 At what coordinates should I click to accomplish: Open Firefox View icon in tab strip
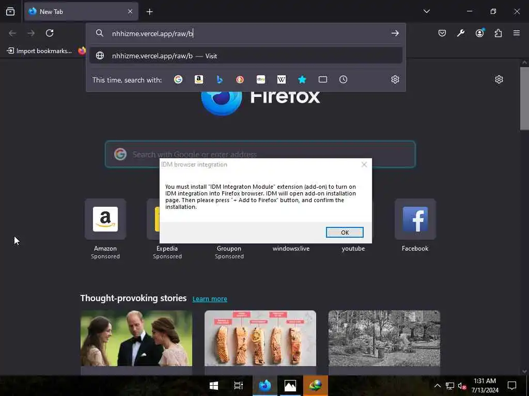coord(10,11)
